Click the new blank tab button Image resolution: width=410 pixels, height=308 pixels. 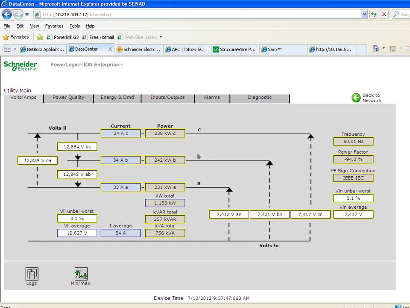pos(361,49)
